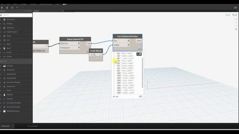
Task: Switch to graph view navigation
Action: click(x=235, y=15)
